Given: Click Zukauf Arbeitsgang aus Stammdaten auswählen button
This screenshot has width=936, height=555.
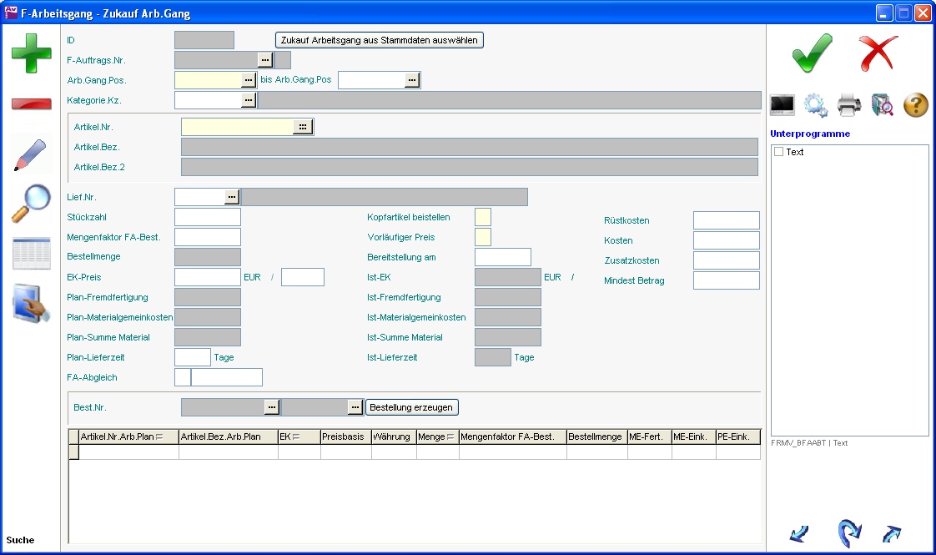Looking at the screenshot, I should coord(380,40).
